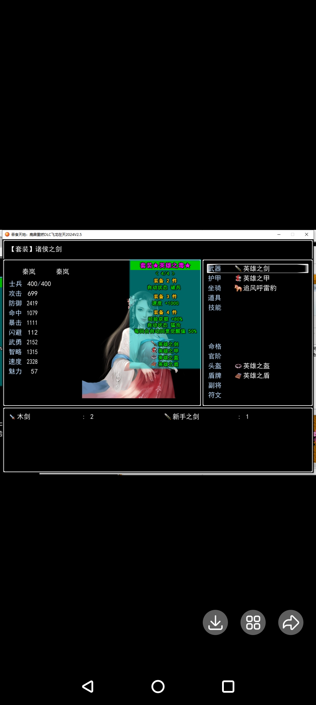Minimize the game window

pos(279,234)
